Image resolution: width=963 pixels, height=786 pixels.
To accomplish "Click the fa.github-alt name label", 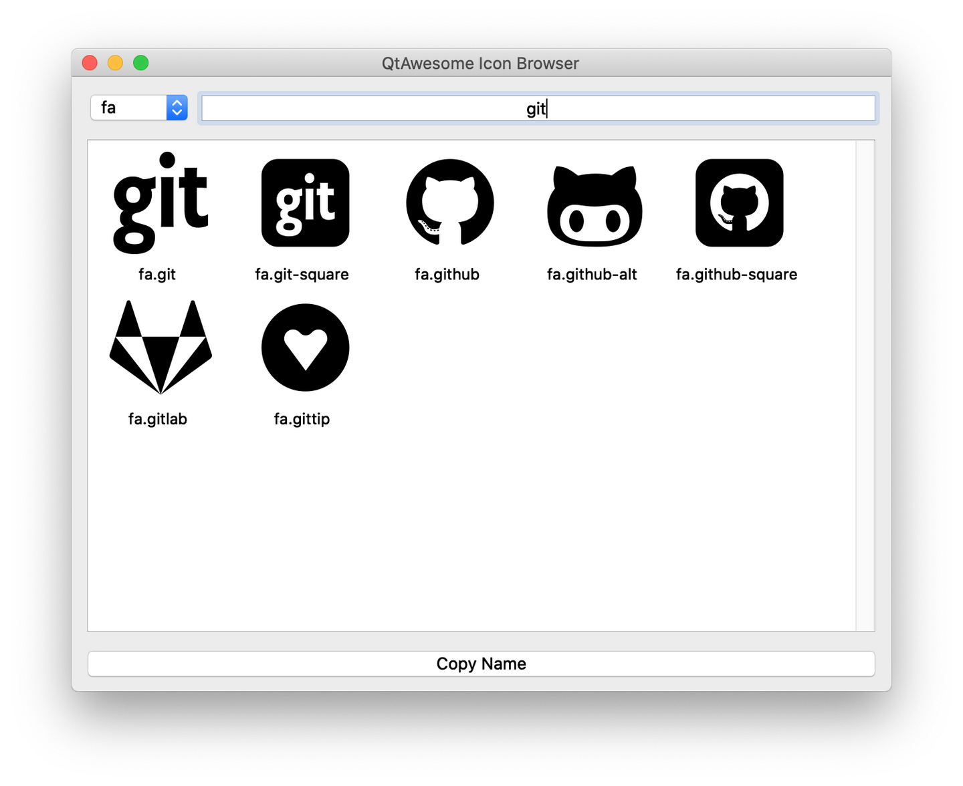I will tap(592, 275).
